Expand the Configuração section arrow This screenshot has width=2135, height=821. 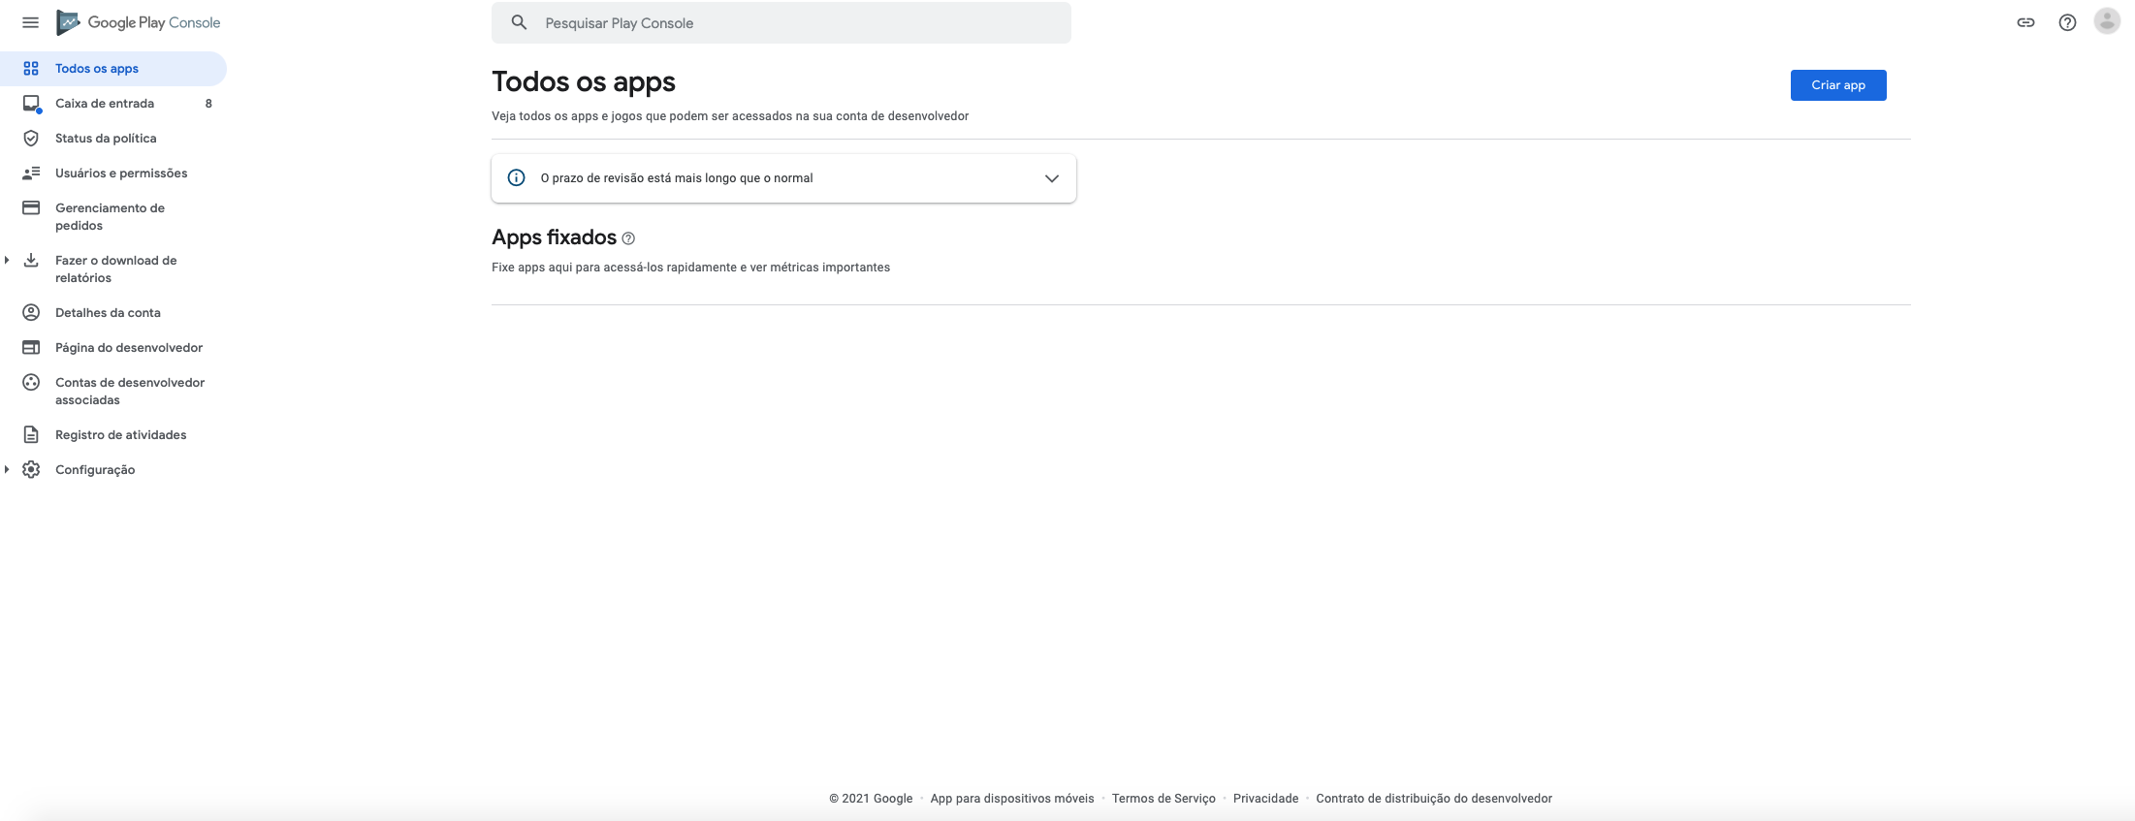(7, 469)
